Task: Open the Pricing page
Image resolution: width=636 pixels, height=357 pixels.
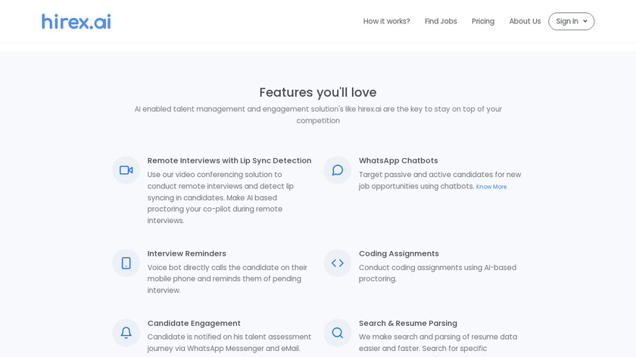Action: (483, 21)
